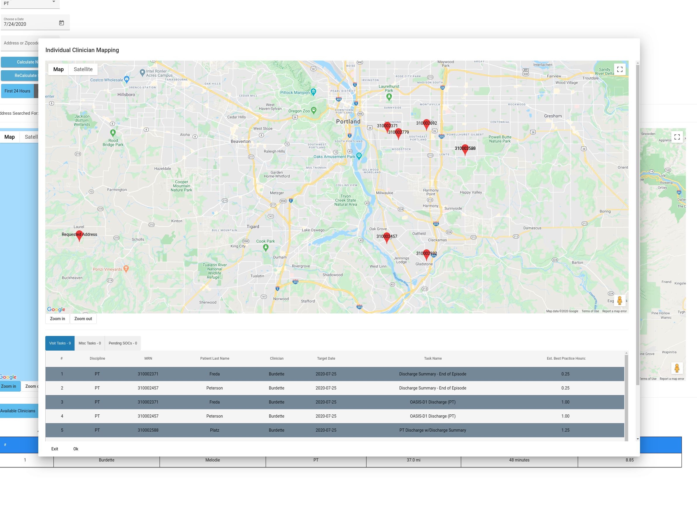Viewport: 697px width, 513px height.
Task: Click the First 24 Hours button
Action: pos(17,91)
